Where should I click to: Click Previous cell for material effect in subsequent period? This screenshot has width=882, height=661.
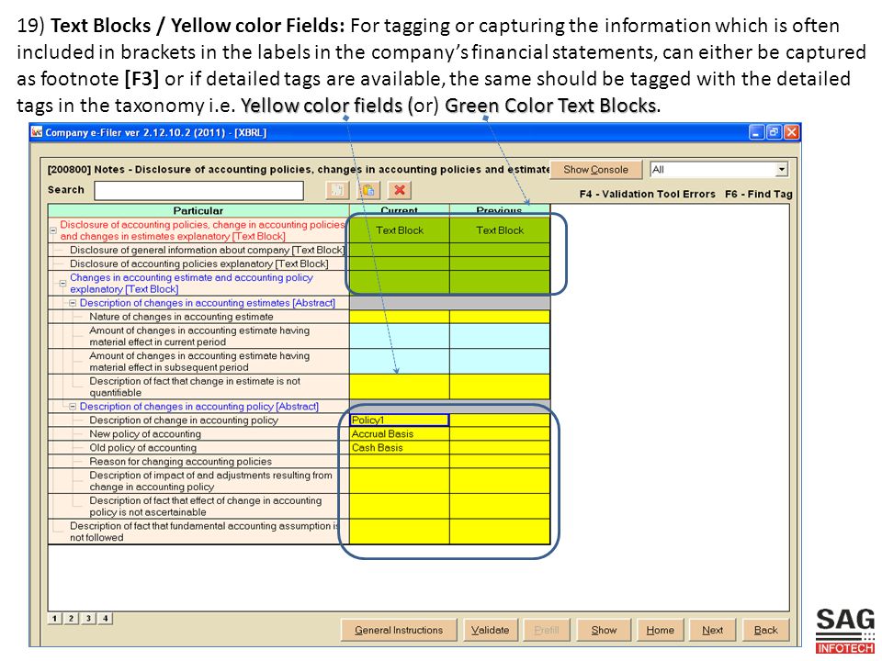(x=500, y=362)
